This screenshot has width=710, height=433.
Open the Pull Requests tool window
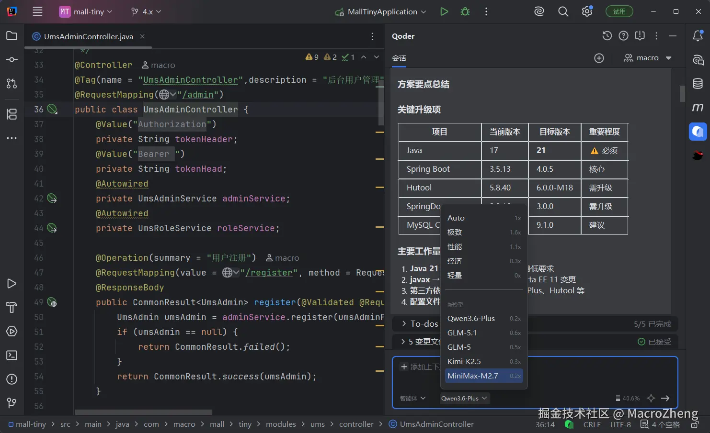click(x=12, y=84)
